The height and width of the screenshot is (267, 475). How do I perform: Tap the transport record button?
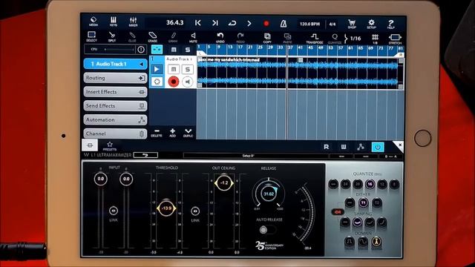[266, 23]
